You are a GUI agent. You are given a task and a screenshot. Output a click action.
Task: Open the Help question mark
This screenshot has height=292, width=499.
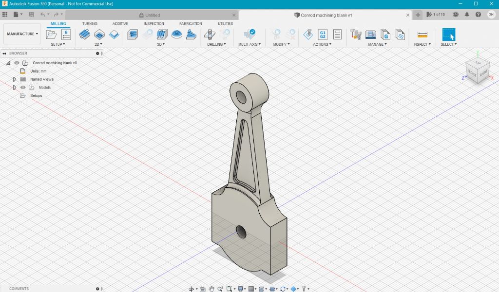[x=478, y=14]
